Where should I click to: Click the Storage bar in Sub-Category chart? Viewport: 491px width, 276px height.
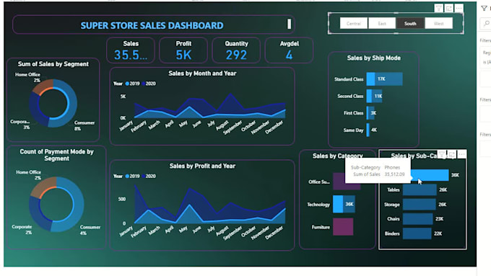419,205
